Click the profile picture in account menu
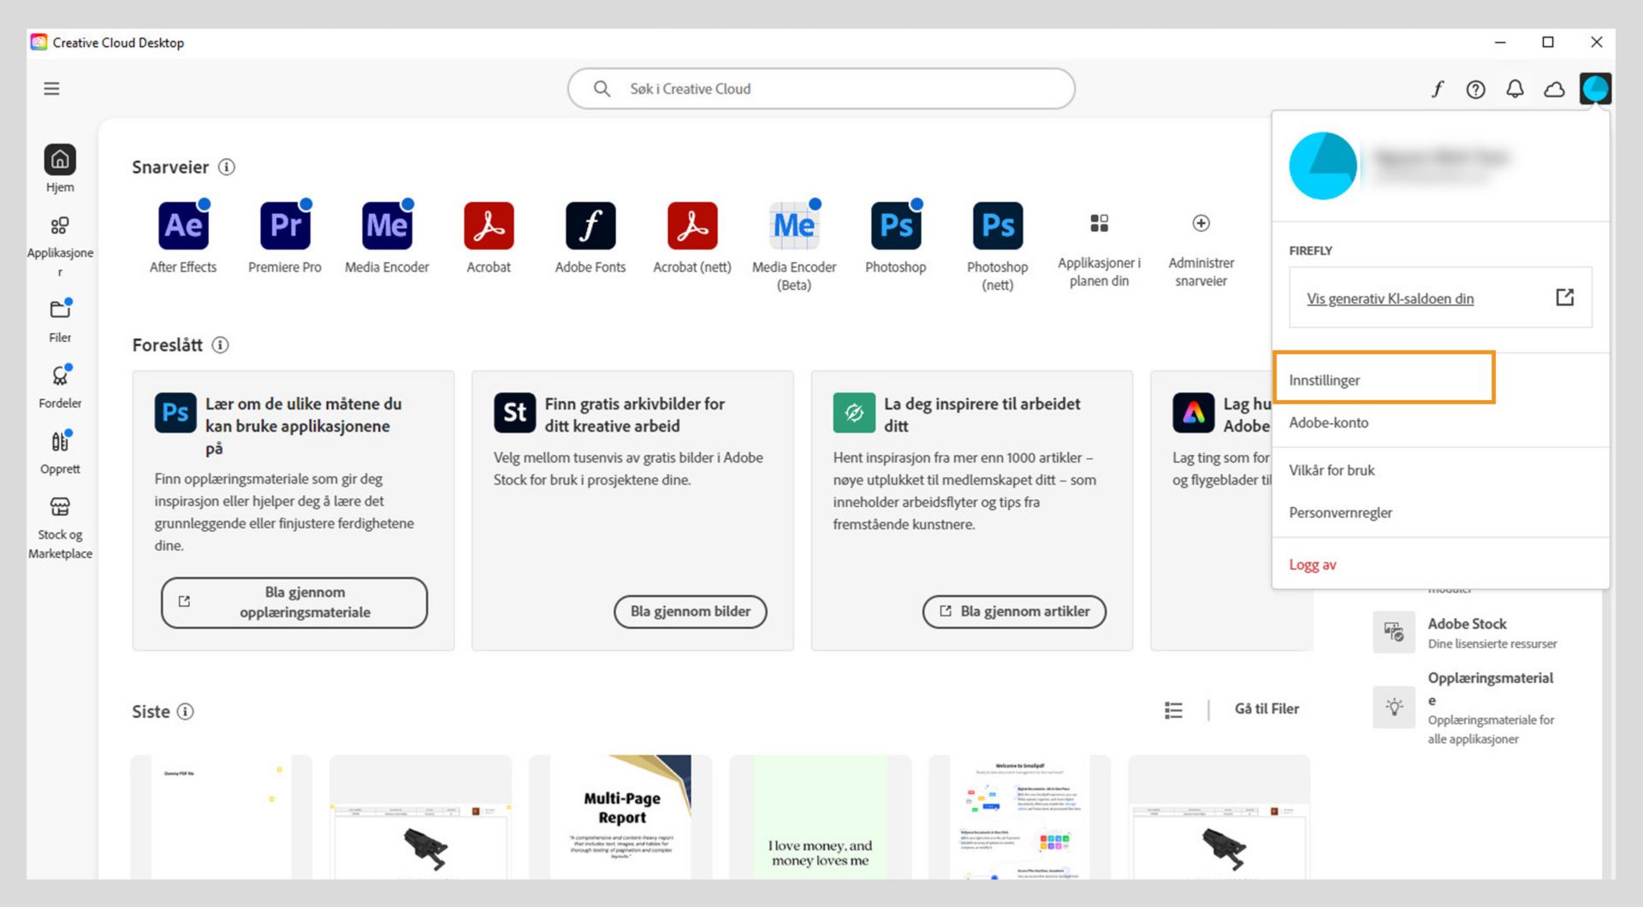The width and height of the screenshot is (1643, 907). (1323, 166)
